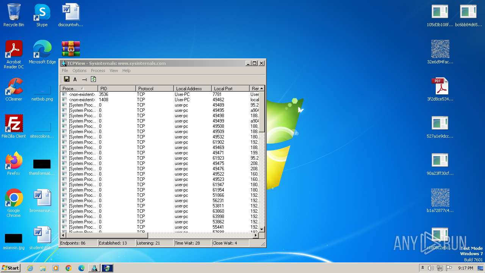
Task: Click the local port 55441 cell
Action: (x=218, y=227)
